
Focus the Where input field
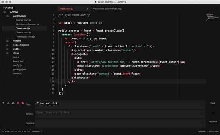[120, 114]
